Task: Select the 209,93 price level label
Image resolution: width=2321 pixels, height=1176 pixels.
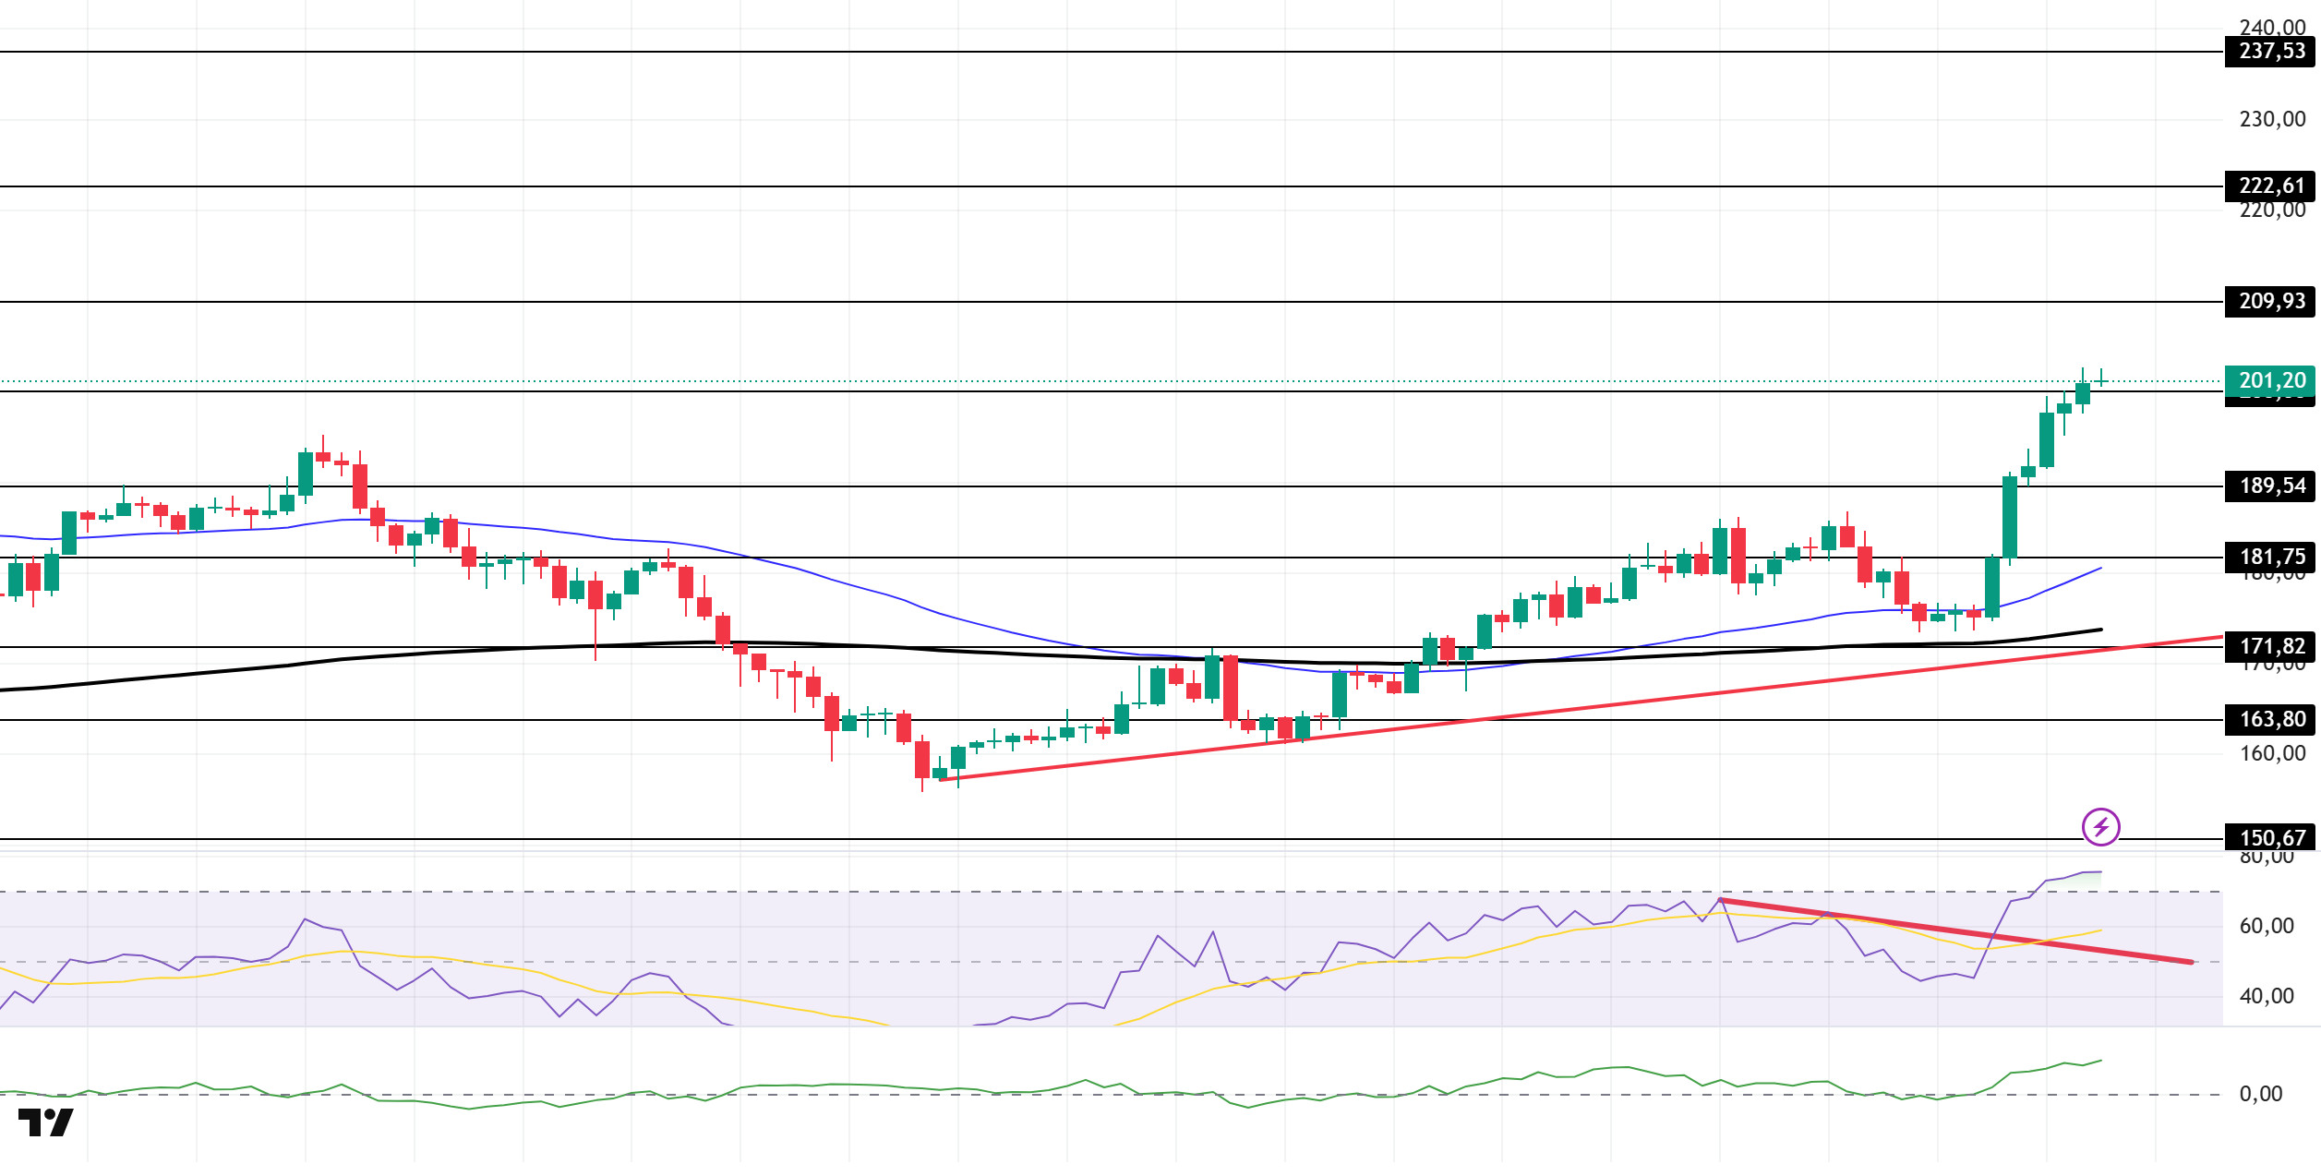Action: (2270, 302)
